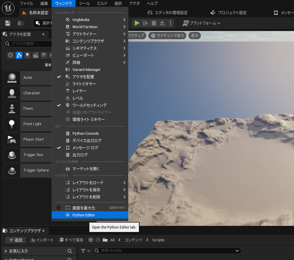Select the Character head icon
294x260 pixels.
(x=12, y=93)
